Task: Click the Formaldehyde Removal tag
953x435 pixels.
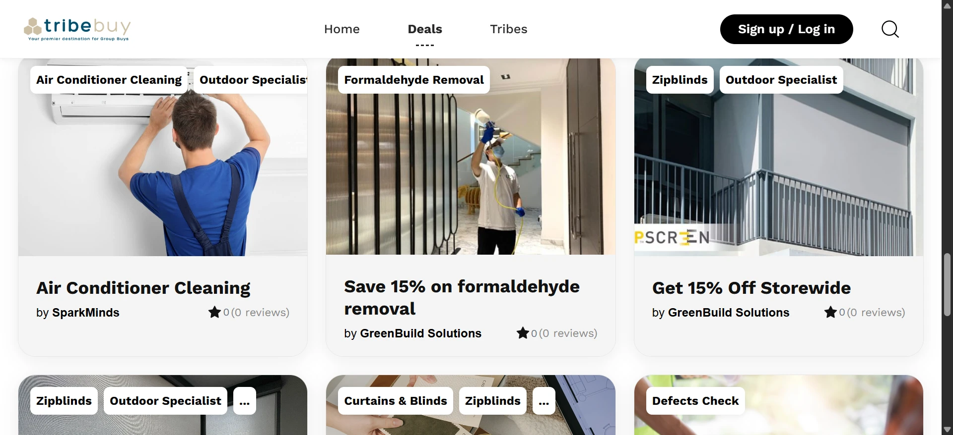Action: click(x=414, y=80)
